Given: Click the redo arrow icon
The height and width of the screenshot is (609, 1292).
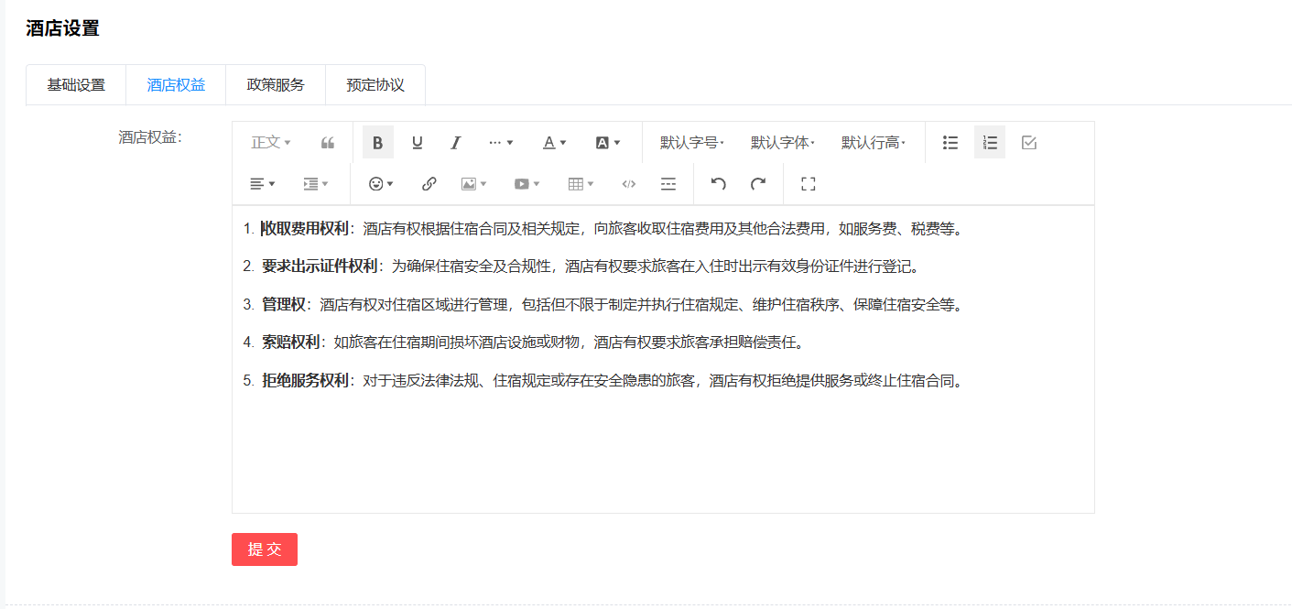Looking at the screenshot, I should tap(758, 184).
